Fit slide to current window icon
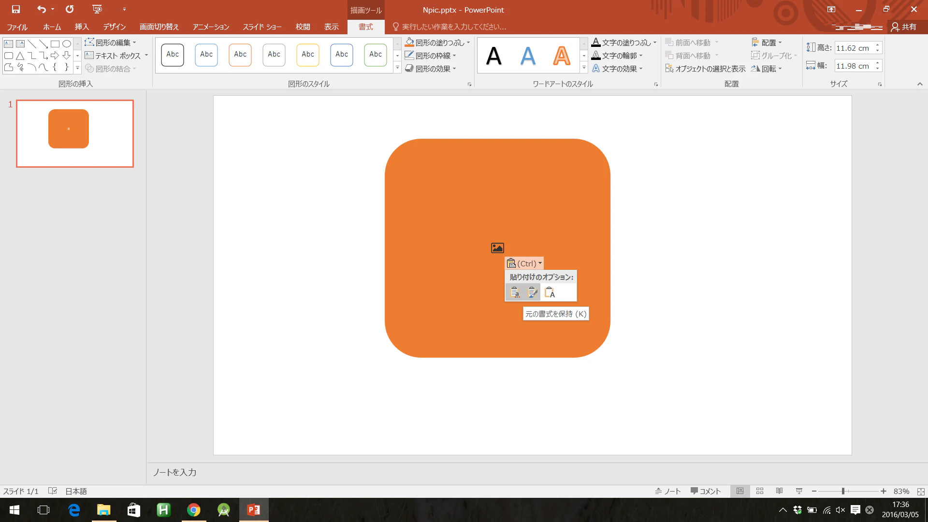This screenshot has width=928, height=522. (921, 491)
